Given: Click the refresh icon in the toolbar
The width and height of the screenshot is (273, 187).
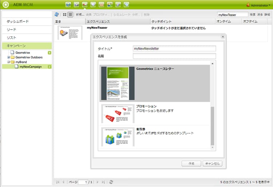Looking at the screenshot, I should pos(56,15).
